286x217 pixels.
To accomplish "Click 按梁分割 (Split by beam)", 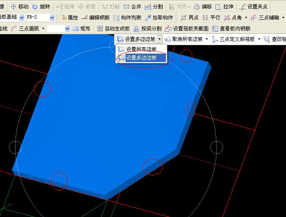I will coord(147,29).
